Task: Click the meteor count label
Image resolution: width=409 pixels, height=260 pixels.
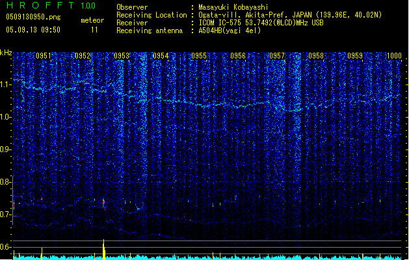Action: (92, 20)
